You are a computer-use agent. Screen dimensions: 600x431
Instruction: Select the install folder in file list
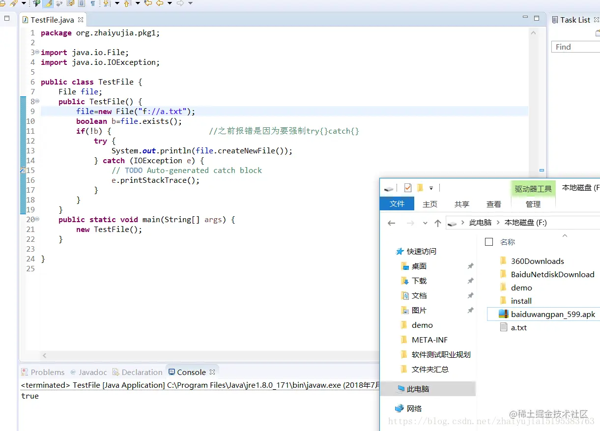pos(521,301)
